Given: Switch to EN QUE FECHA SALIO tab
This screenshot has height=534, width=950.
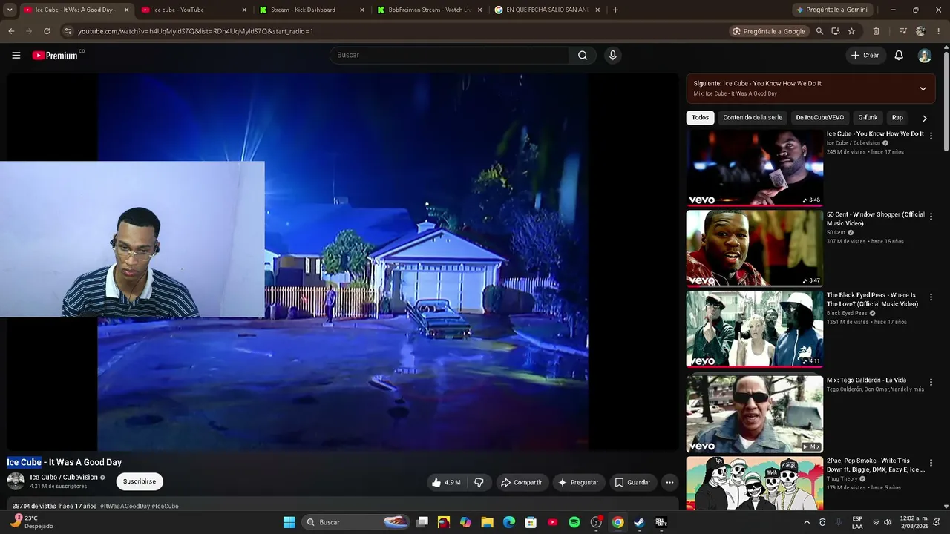Looking at the screenshot, I should click(546, 10).
